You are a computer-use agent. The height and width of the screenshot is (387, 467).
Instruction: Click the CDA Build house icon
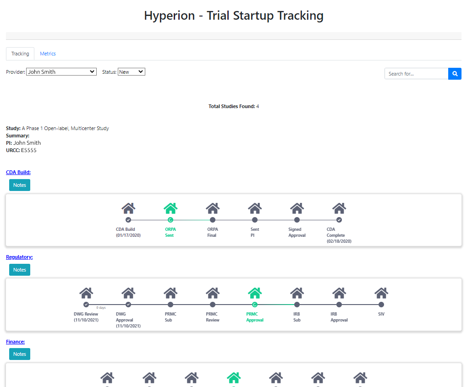[128, 208]
